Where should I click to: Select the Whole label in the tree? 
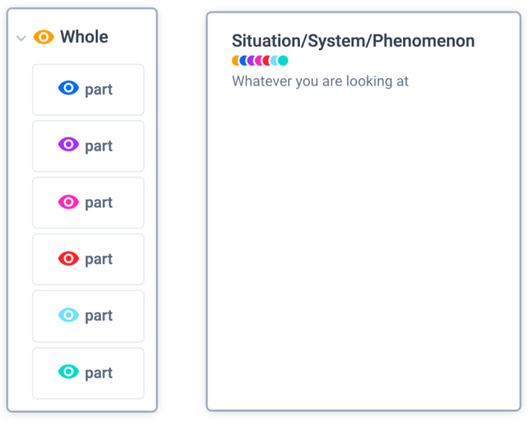(84, 37)
